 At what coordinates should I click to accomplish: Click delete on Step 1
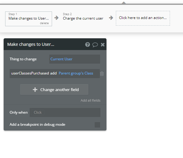44,23
